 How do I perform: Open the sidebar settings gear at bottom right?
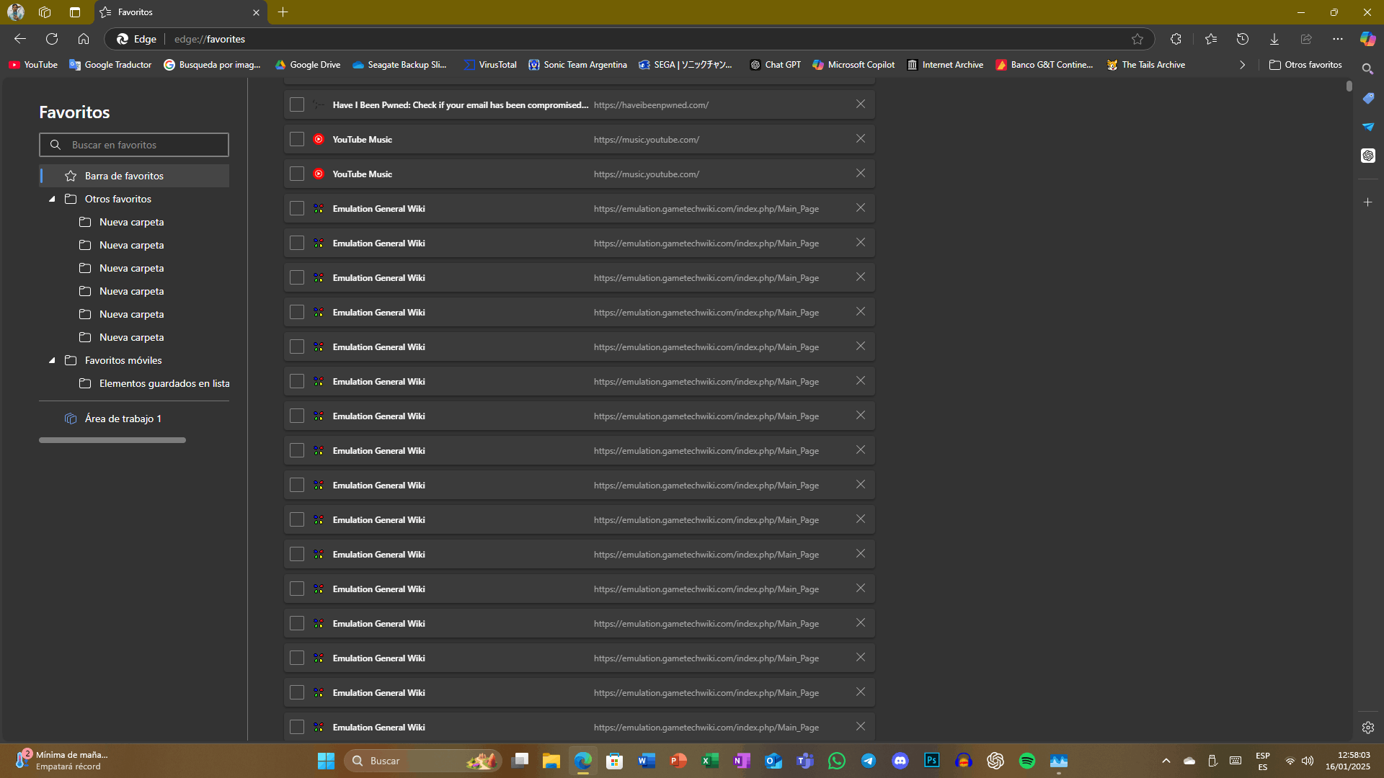pos(1367,728)
